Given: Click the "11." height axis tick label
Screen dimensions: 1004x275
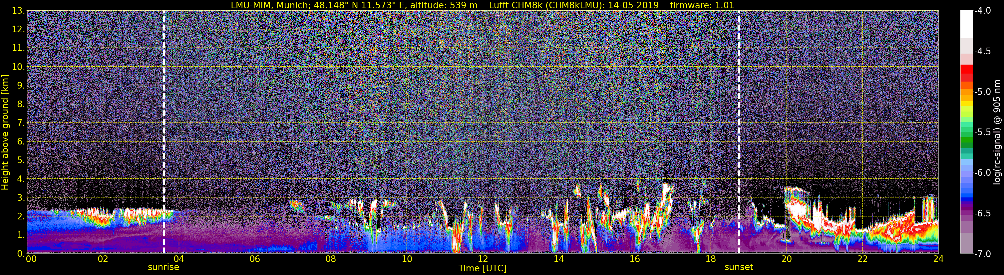Looking at the screenshot, I should tap(18, 48).
